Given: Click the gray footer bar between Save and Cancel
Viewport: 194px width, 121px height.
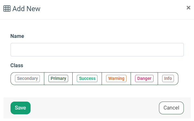Looking at the screenshot, I should 95,108.
